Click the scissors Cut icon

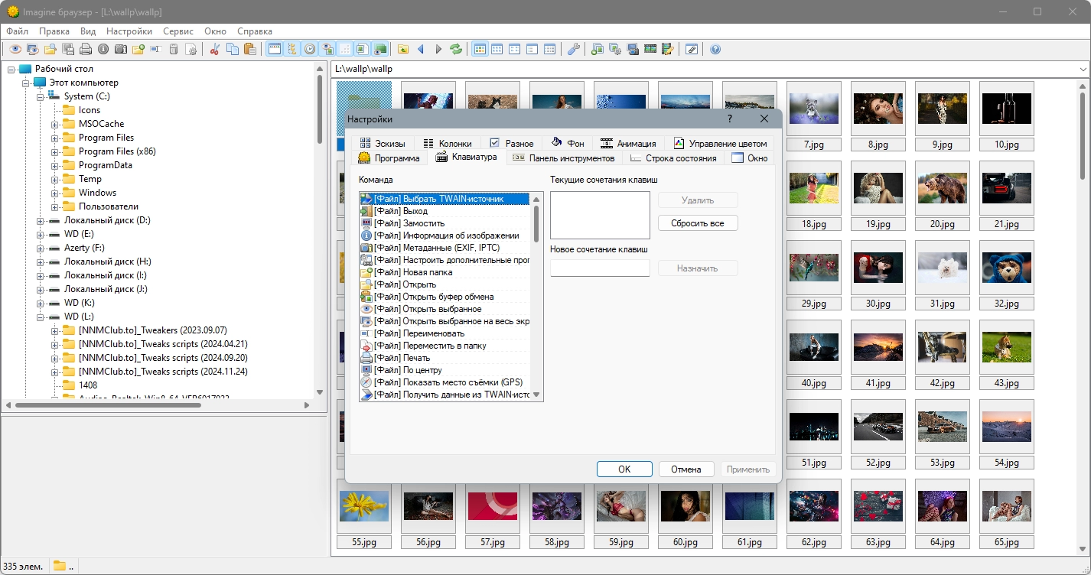[x=214, y=49]
